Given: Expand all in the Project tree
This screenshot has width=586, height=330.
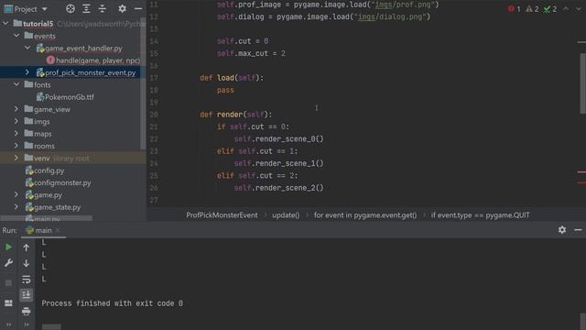Looking at the screenshot, I should click(86, 8).
